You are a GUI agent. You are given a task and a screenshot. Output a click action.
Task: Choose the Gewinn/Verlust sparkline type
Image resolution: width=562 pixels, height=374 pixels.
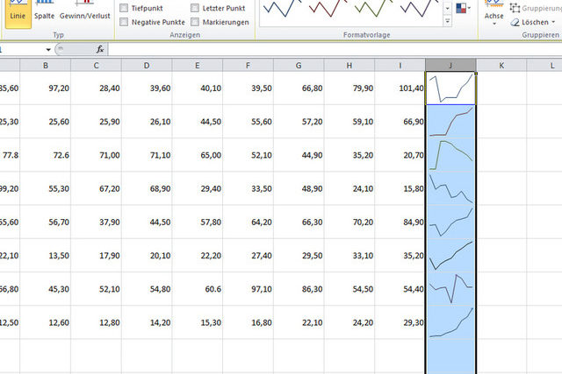(84, 13)
